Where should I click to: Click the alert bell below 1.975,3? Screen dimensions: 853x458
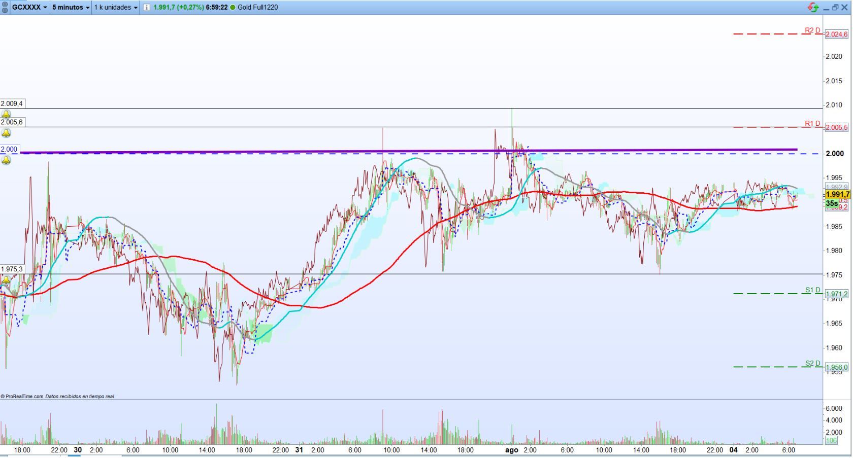pyautogui.click(x=6, y=280)
